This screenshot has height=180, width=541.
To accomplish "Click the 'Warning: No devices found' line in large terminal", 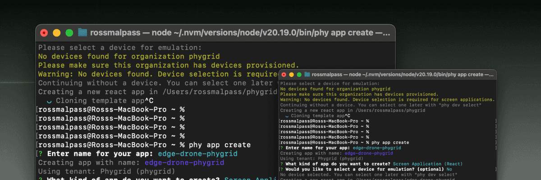I will [x=158, y=74].
